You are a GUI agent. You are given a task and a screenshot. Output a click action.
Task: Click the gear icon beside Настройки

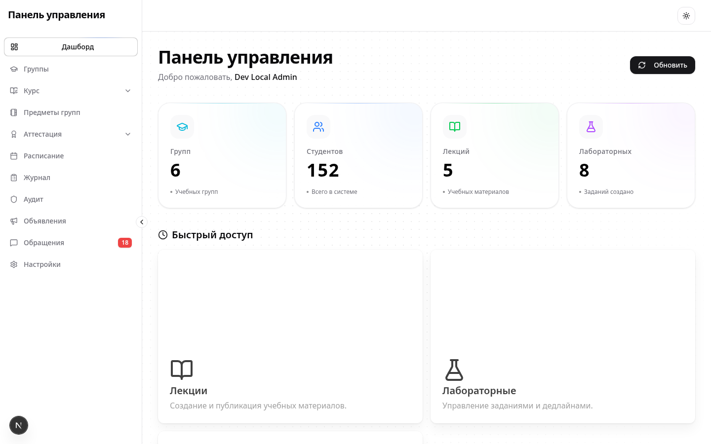coord(14,264)
